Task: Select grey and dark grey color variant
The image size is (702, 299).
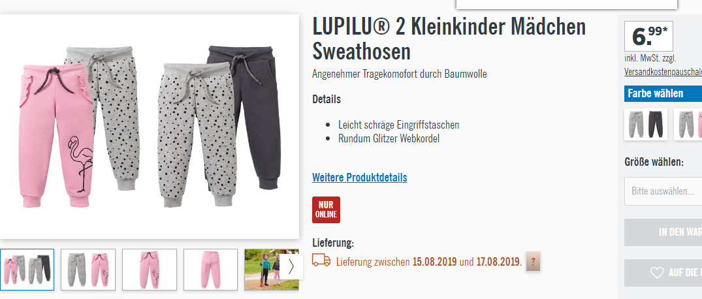Action: click(646, 124)
